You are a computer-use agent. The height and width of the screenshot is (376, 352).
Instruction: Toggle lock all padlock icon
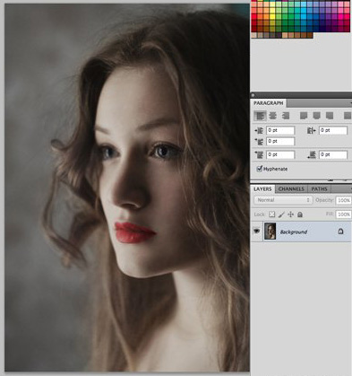300,214
